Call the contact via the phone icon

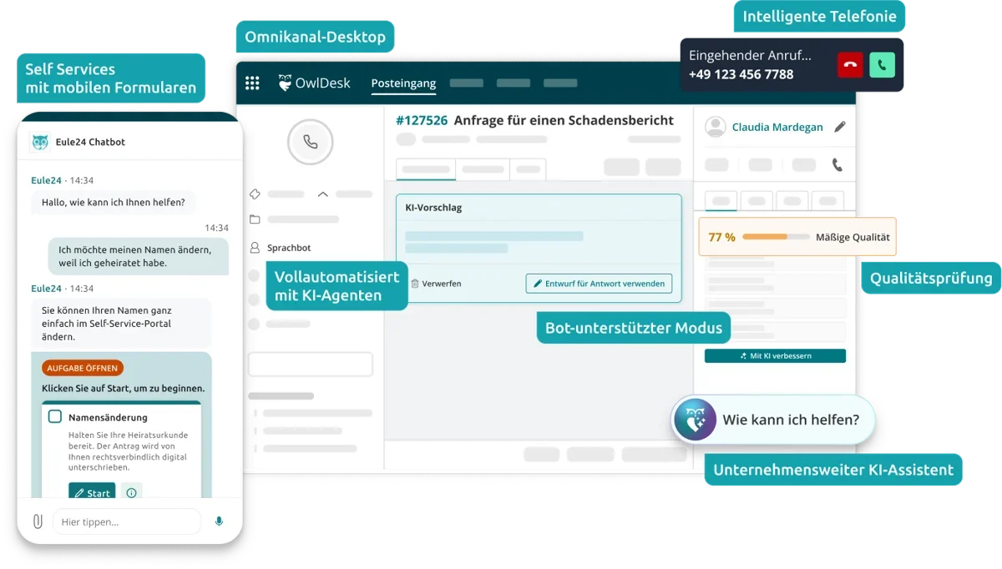[x=838, y=165]
